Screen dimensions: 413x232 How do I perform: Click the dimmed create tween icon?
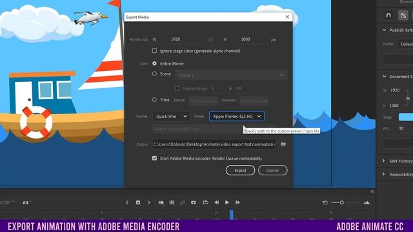[183, 202]
